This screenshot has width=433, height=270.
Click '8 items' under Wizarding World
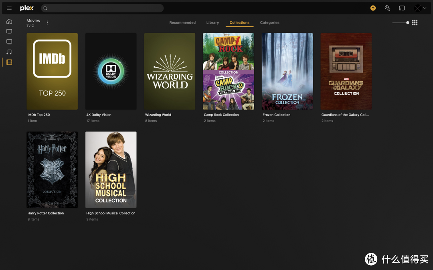pos(151,121)
